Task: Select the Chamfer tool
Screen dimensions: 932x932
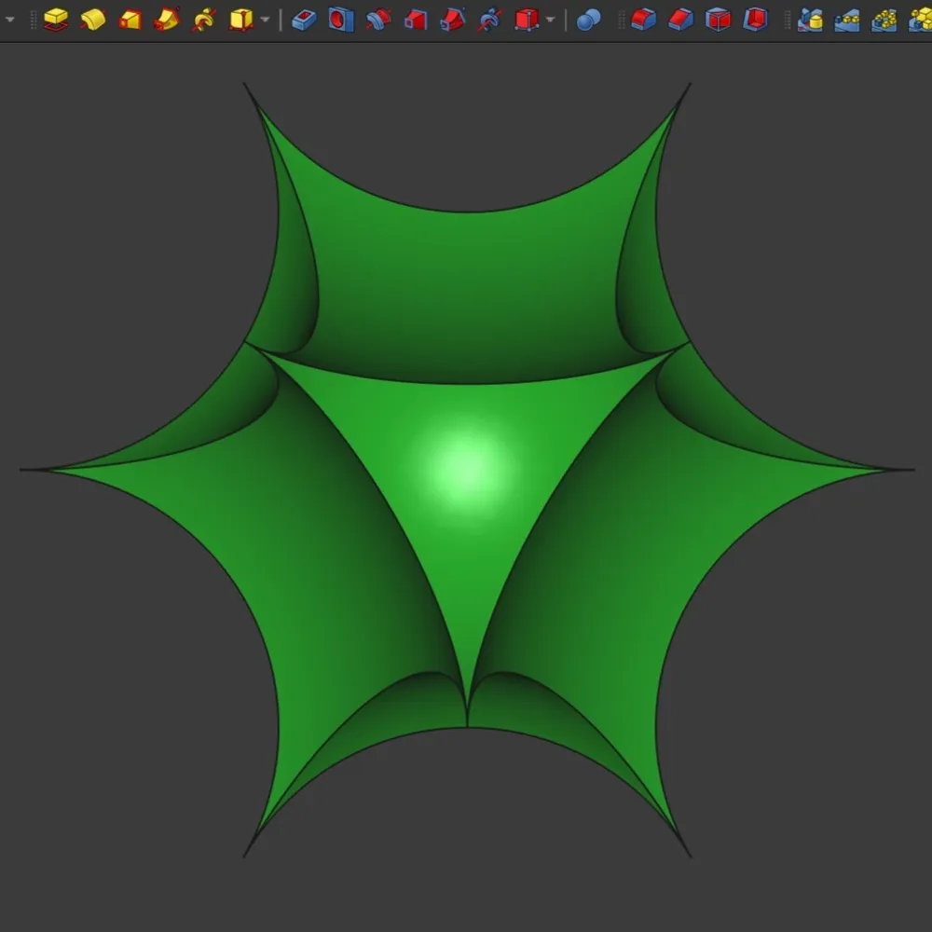Action: (x=681, y=20)
